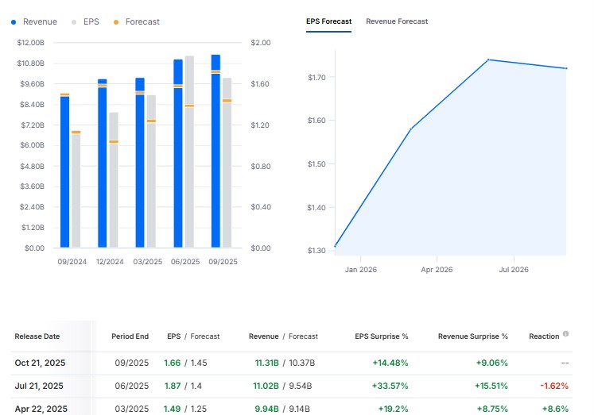The image size is (594, 415).
Task: Toggle the Forecast legend series
Action: (142, 21)
